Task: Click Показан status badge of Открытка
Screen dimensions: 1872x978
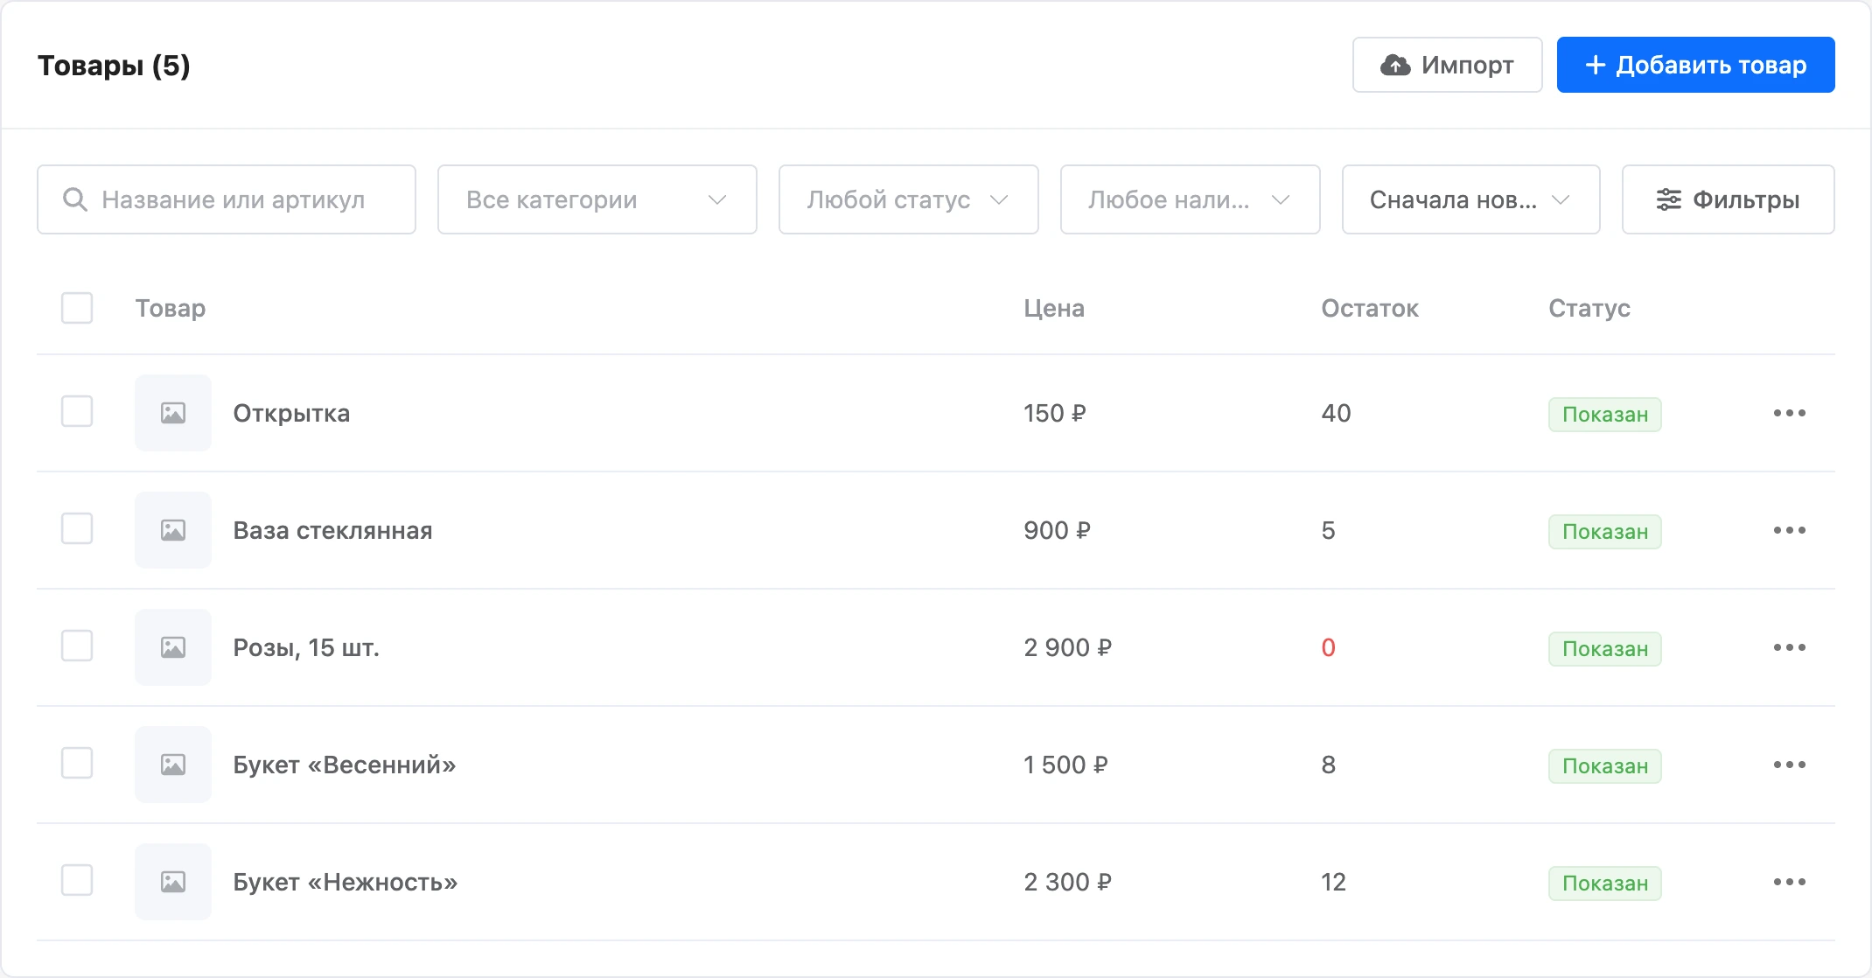Action: (1605, 415)
